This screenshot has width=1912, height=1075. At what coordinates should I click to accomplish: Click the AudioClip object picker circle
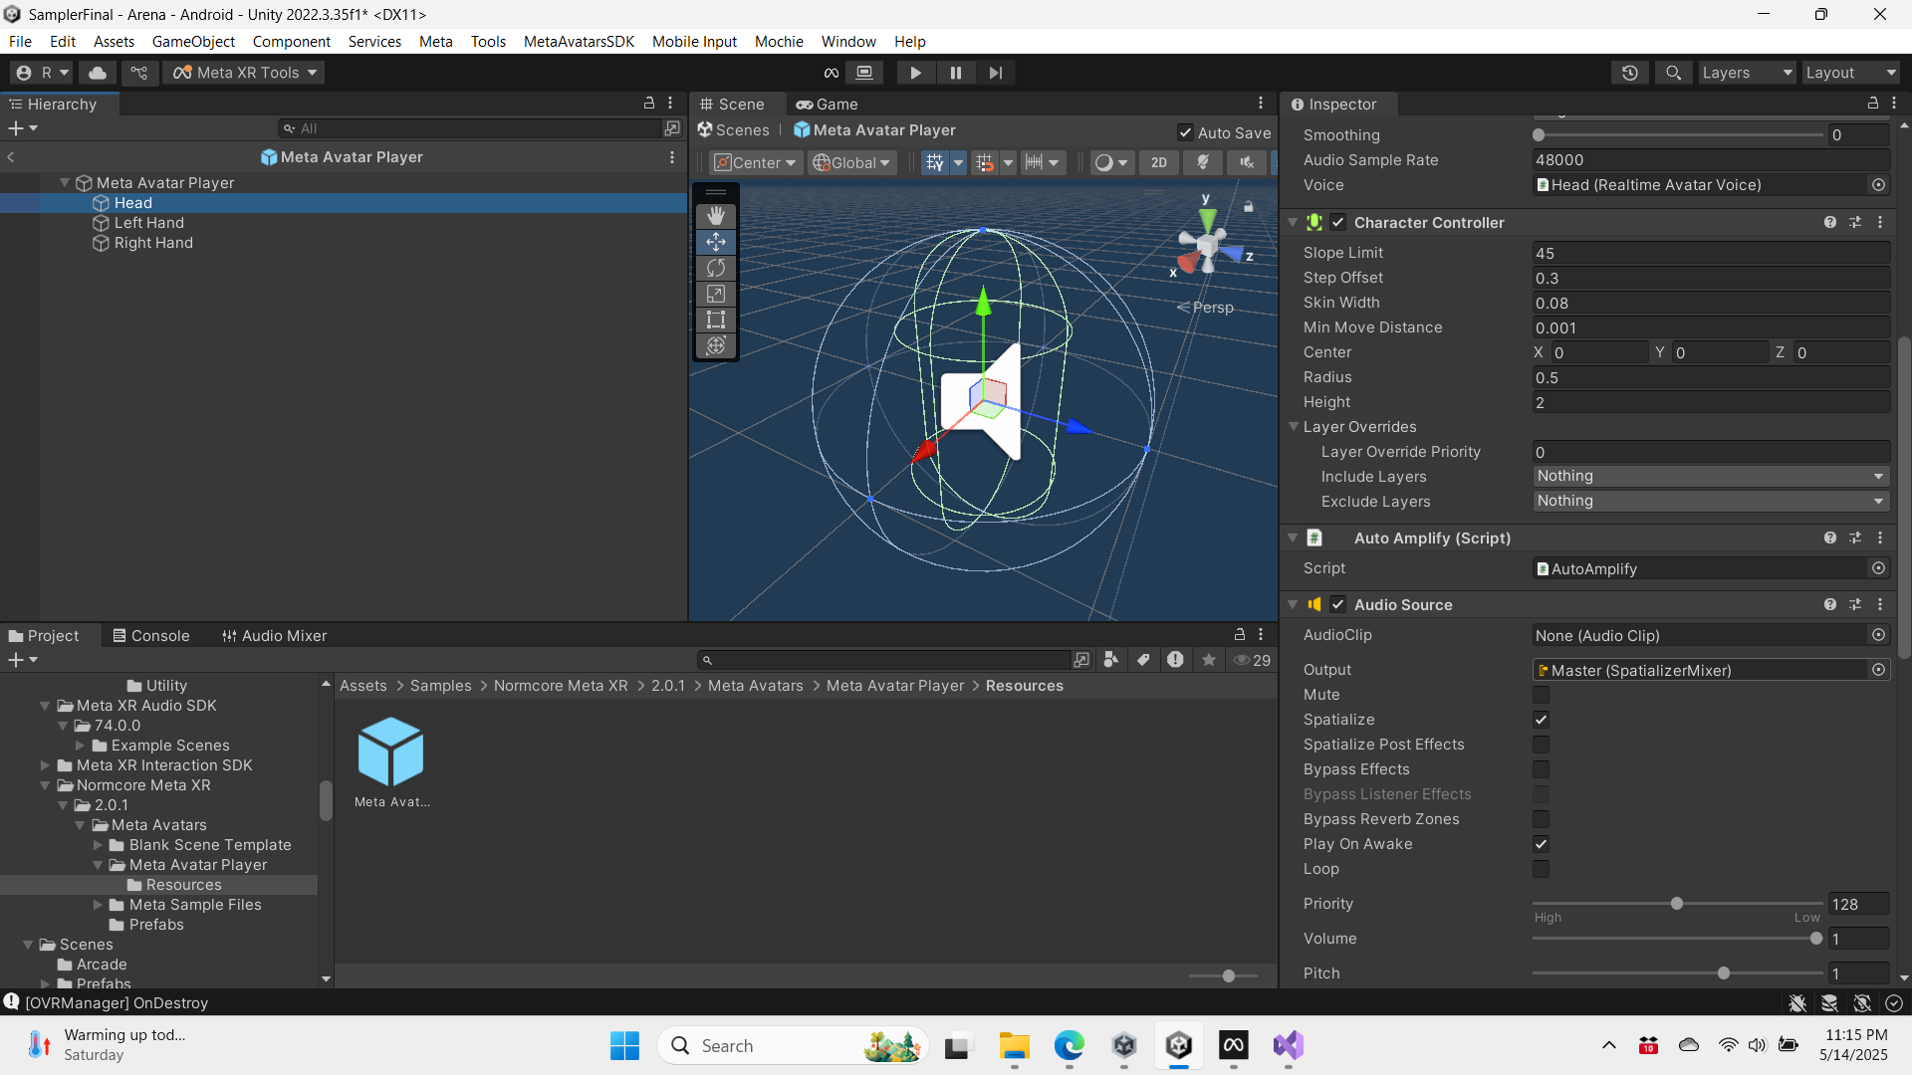(x=1878, y=635)
